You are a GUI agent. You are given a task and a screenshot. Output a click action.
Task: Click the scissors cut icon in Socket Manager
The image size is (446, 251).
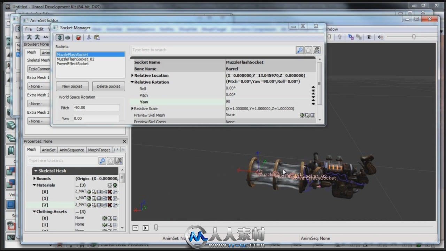pos(89,37)
